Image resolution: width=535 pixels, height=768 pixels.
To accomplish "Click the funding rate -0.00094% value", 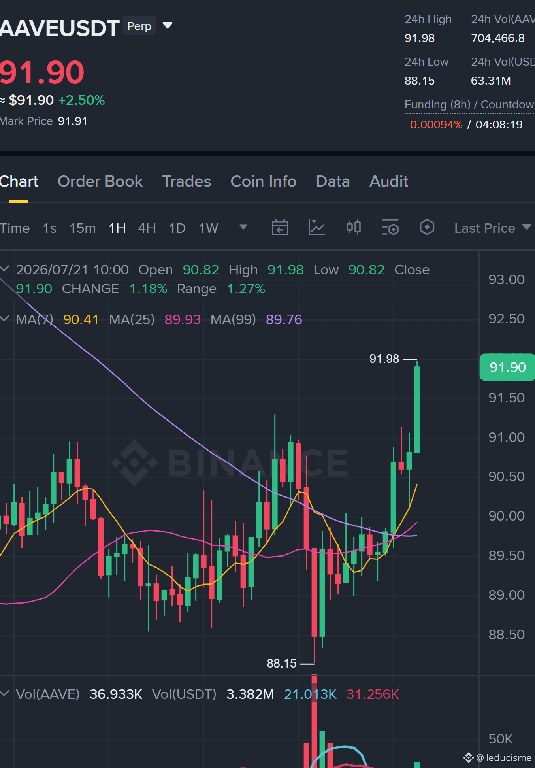I will coord(433,125).
